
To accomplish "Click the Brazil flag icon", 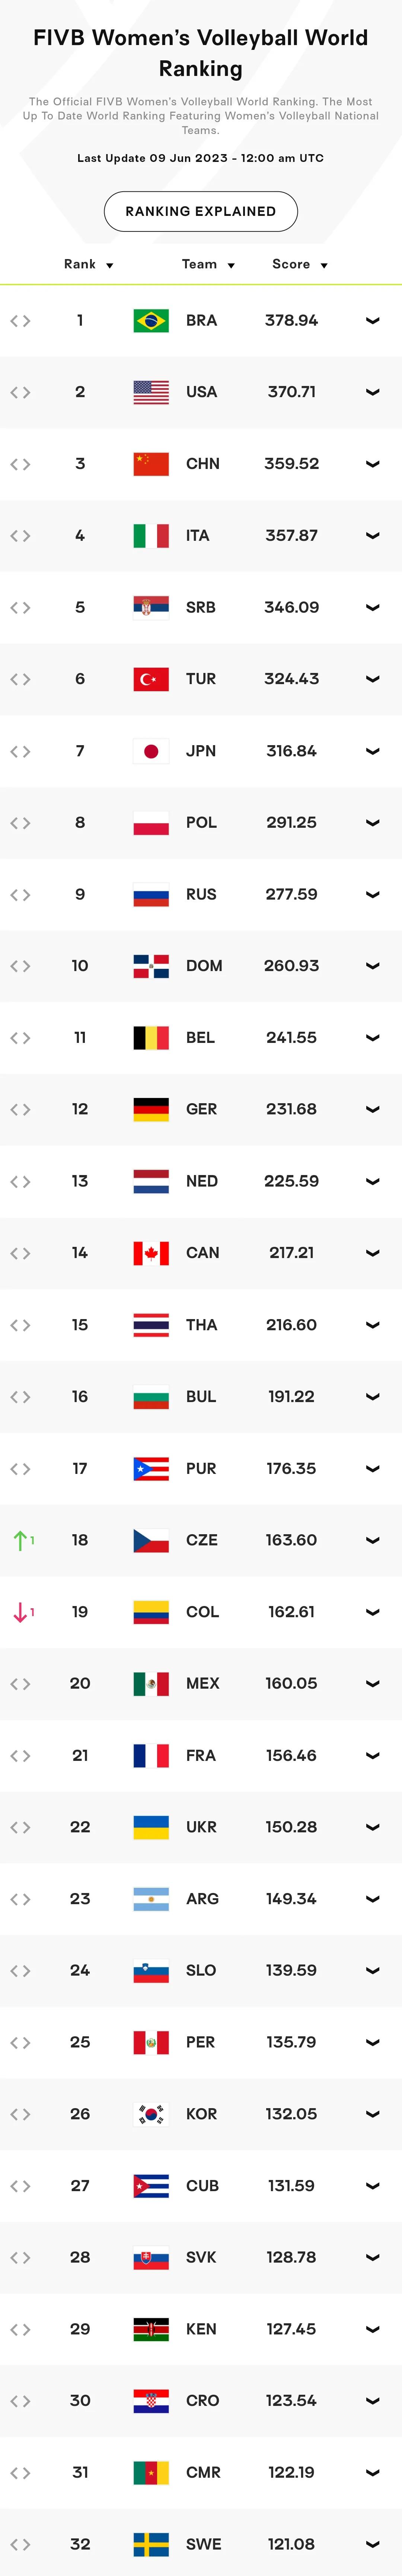I will pyautogui.click(x=151, y=320).
